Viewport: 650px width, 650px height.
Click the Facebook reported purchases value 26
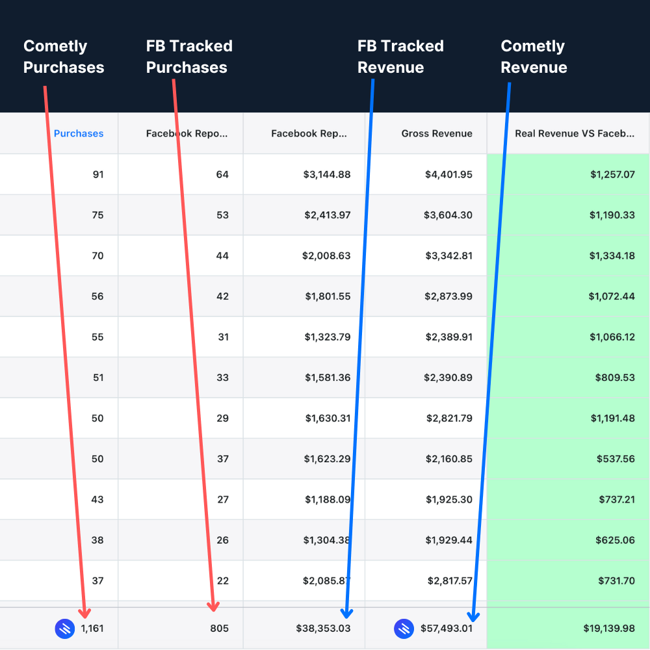[222, 540]
